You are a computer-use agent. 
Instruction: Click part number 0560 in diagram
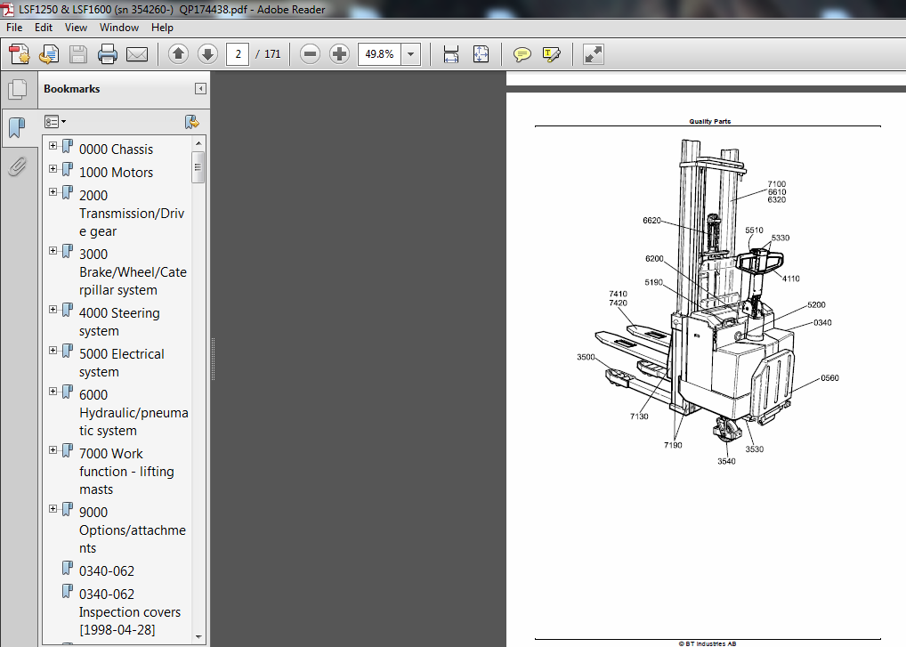[829, 378]
